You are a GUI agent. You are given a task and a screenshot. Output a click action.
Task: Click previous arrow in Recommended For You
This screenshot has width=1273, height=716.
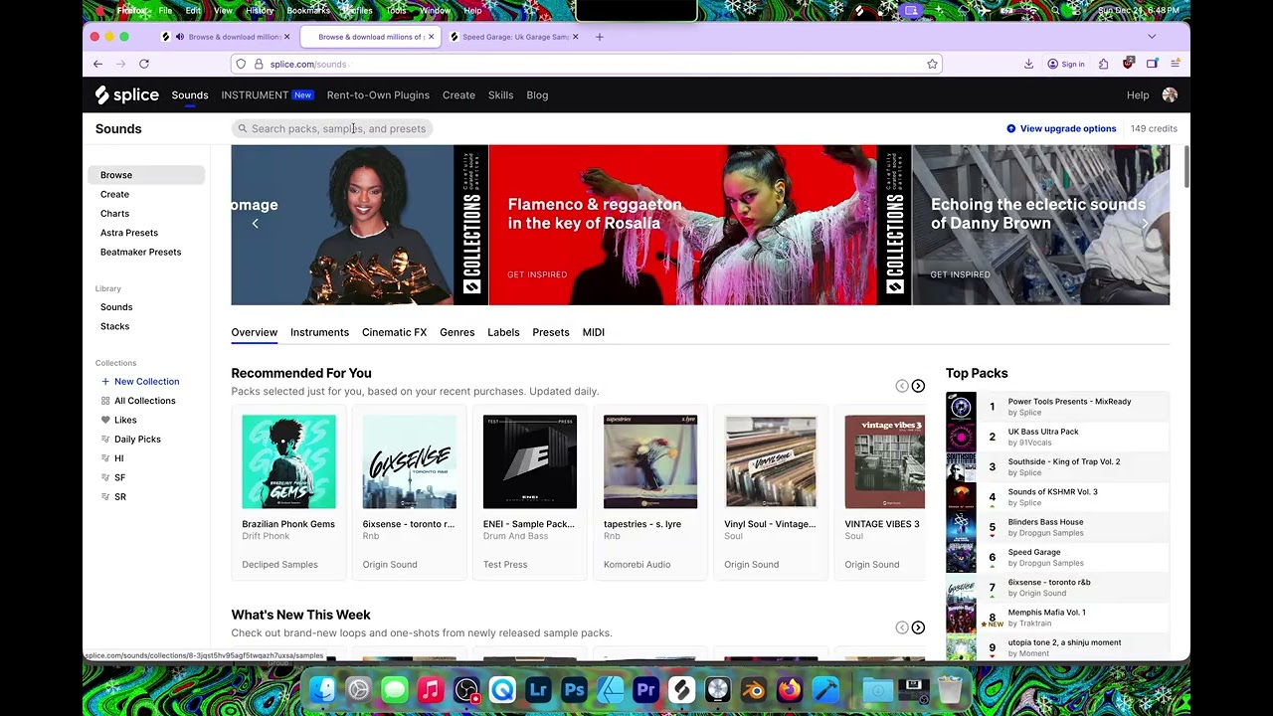click(902, 386)
